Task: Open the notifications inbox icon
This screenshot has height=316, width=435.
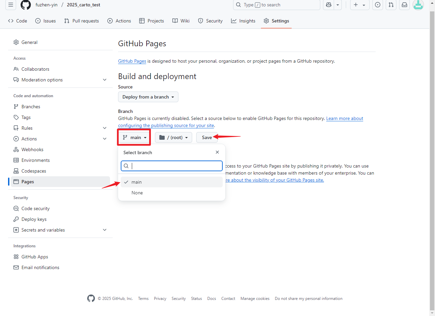Action: [x=404, y=5]
